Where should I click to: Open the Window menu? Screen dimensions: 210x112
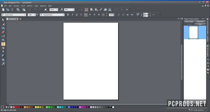[x=43, y=6]
